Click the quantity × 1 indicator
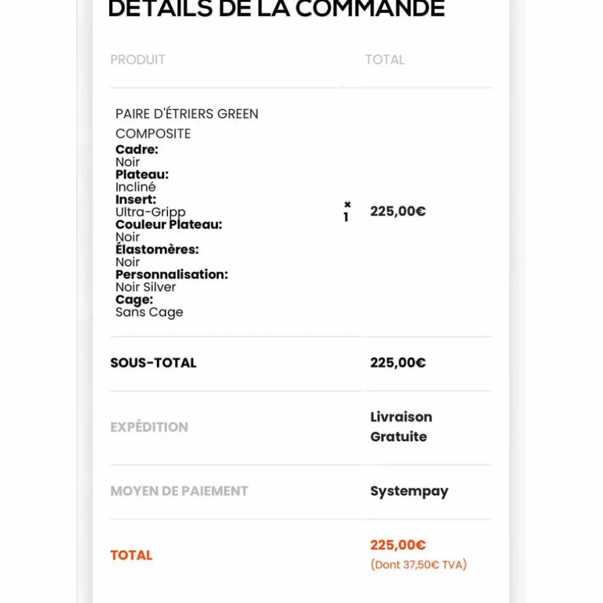The height and width of the screenshot is (603, 603). point(347,211)
